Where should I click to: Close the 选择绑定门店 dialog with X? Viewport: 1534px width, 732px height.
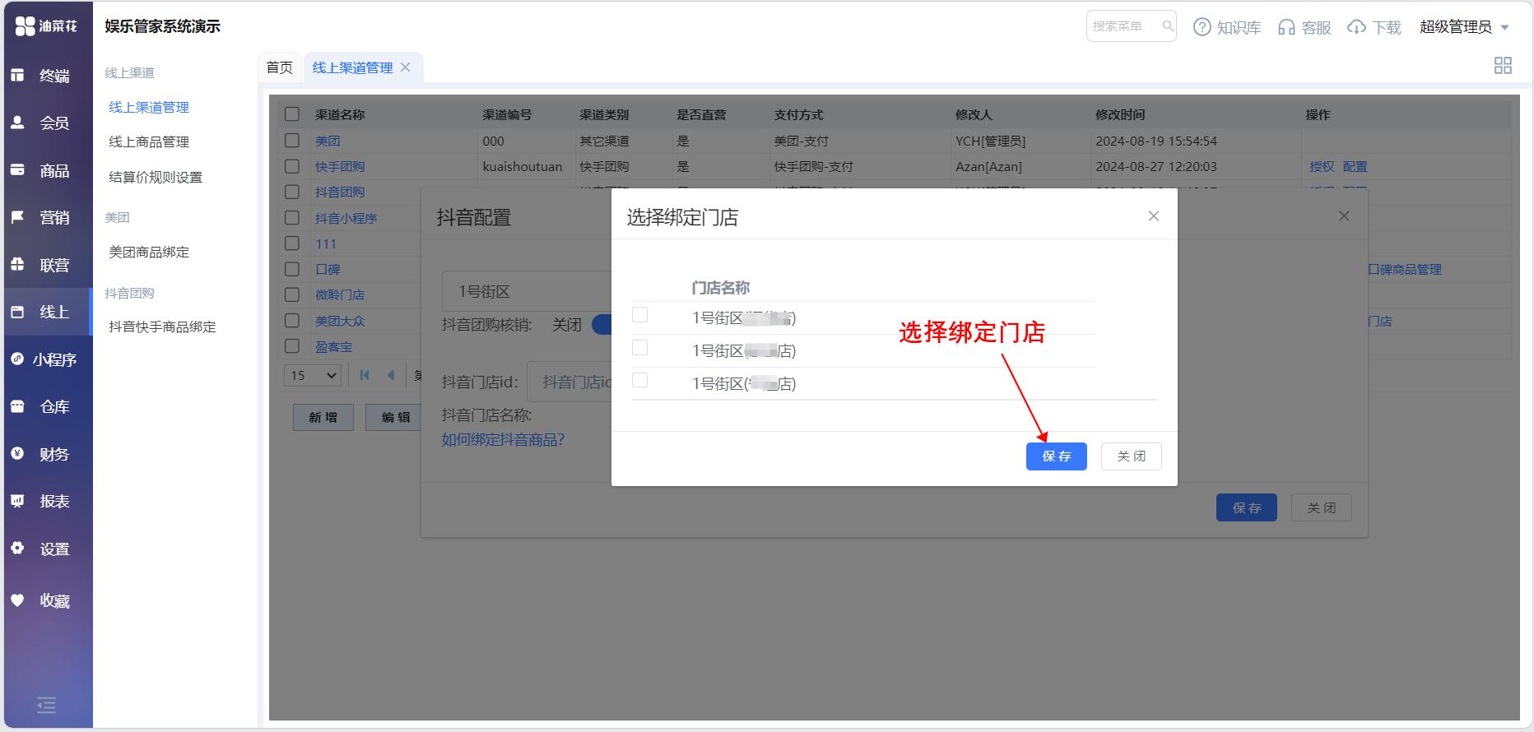(x=1154, y=216)
